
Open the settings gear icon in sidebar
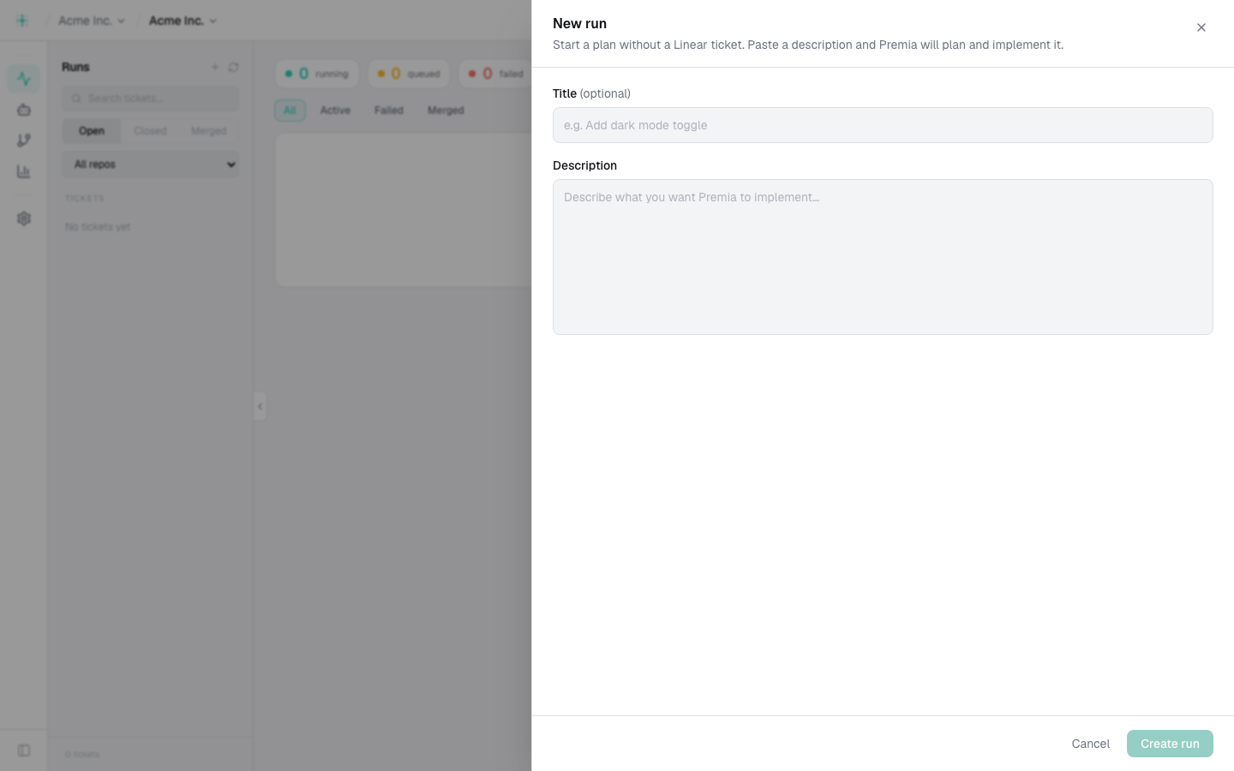coord(24,218)
